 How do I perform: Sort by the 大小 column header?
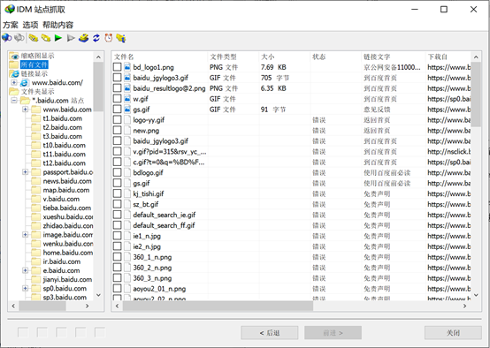(x=285, y=57)
